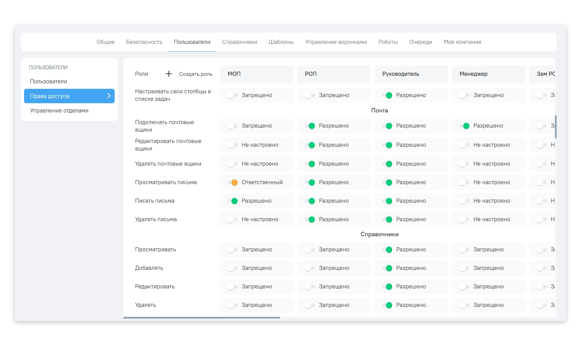Image resolution: width=580 pixels, height=346 pixels.
Task: Toggle МОП switch for Просматривать письма
Action: (x=233, y=182)
